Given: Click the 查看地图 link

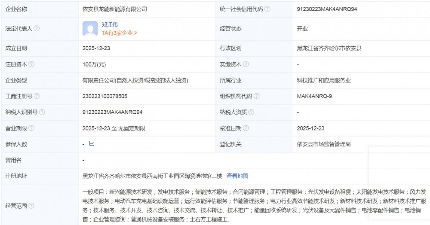Looking at the screenshot, I should 237,176.
